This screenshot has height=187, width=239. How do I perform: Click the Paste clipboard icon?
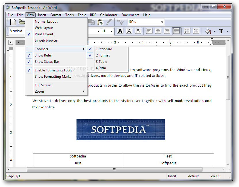(100, 22)
